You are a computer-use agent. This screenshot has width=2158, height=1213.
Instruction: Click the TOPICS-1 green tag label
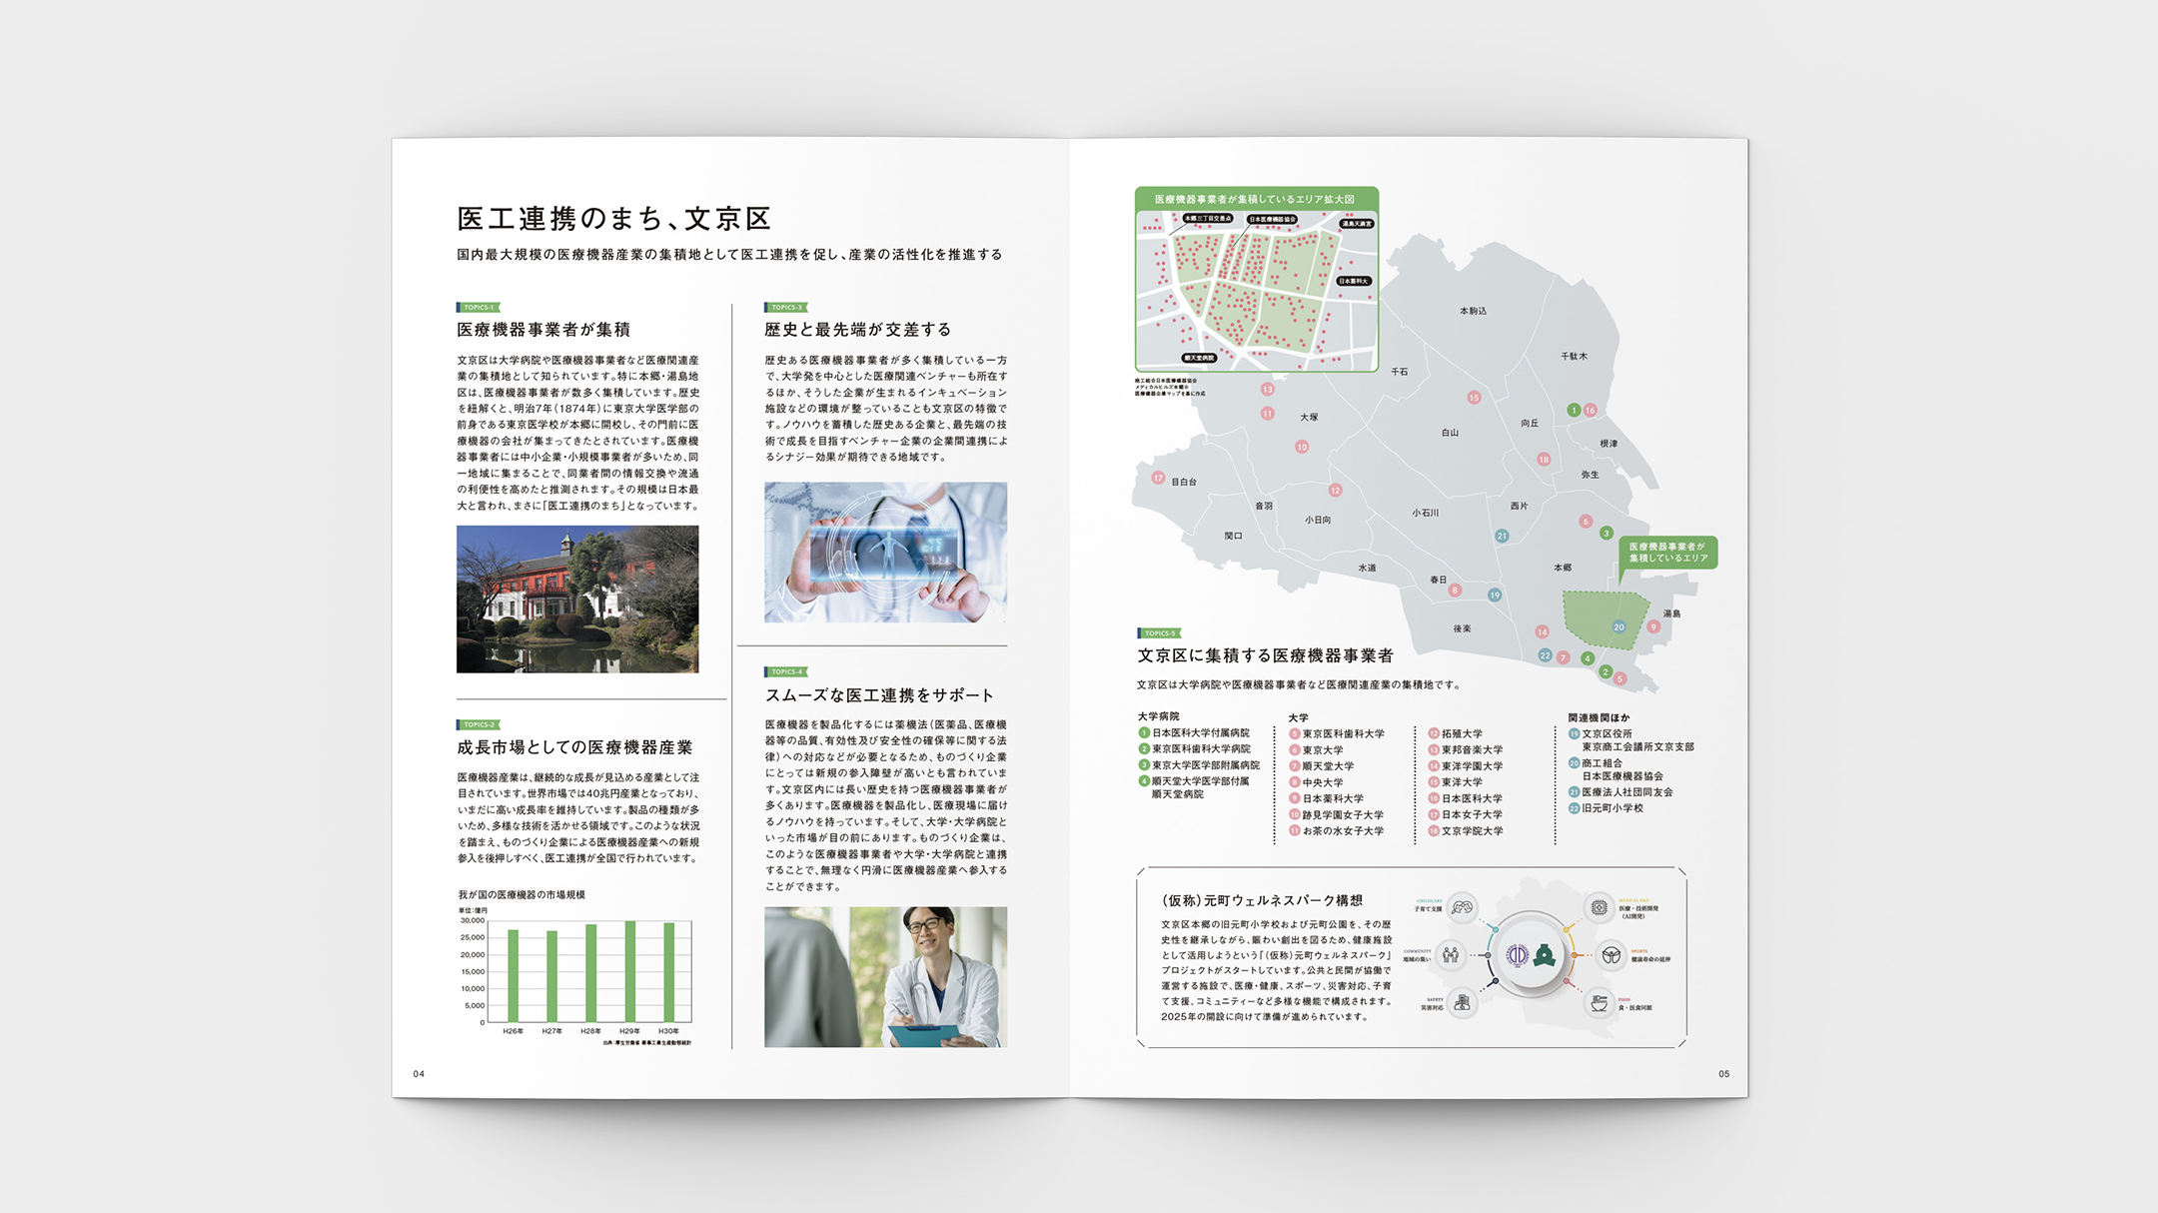coord(479,308)
